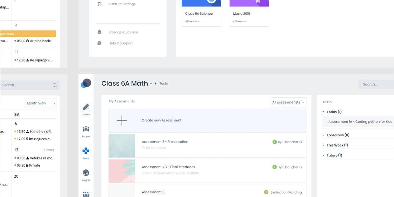Click the Help & Support icon
Viewport: 394px width, 197px height.
click(x=100, y=43)
